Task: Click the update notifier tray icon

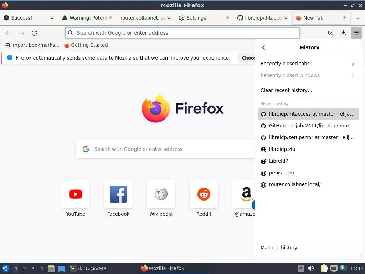Action: [343, 268]
